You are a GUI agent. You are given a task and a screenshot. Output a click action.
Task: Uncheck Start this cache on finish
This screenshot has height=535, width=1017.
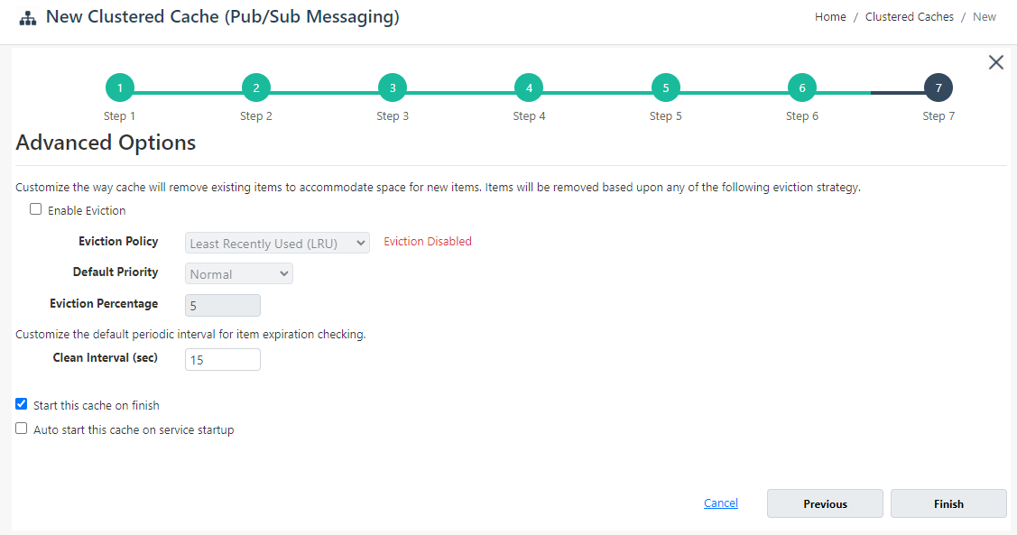tap(22, 404)
